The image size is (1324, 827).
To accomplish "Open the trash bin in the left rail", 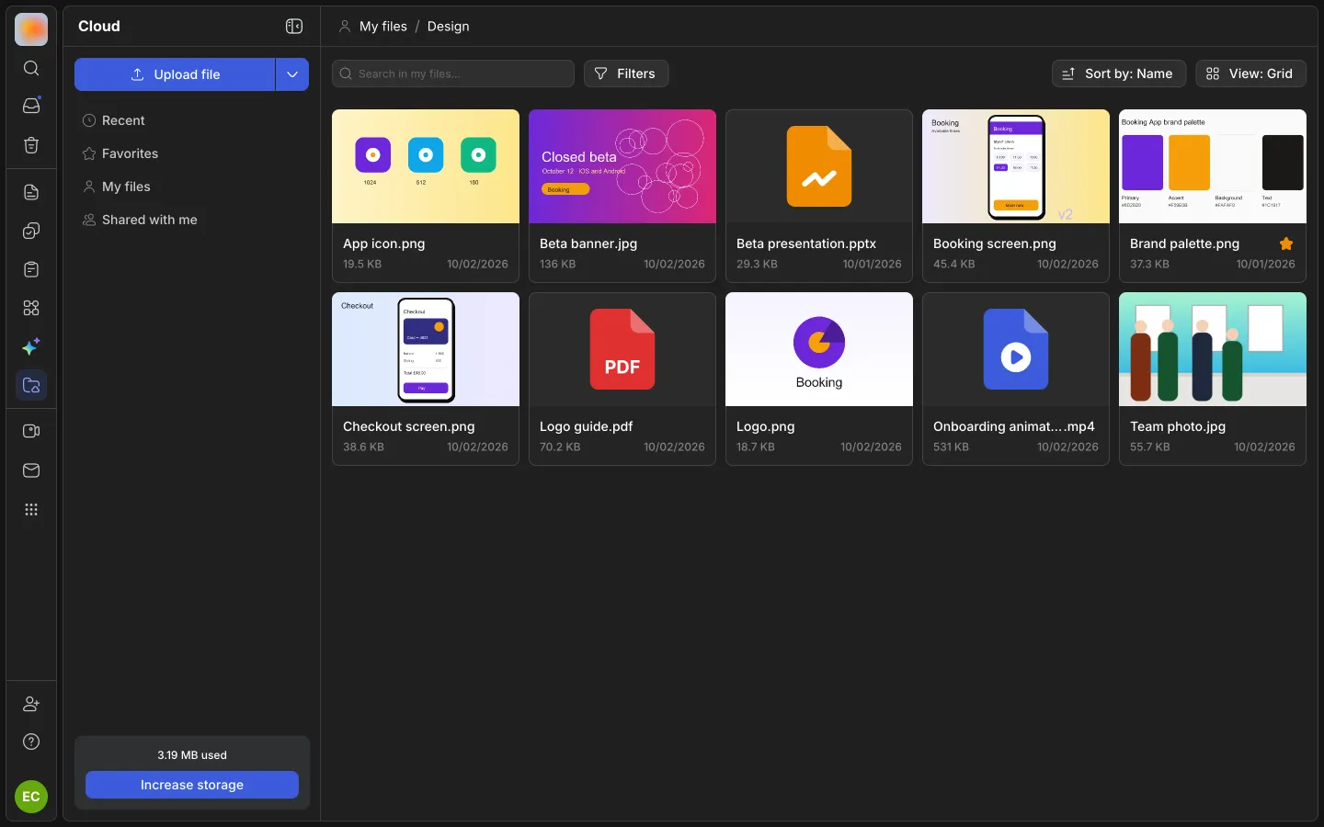I will point(31,145).
